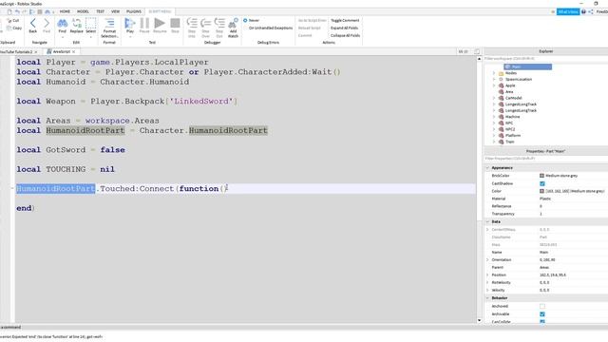This screenshot has height=342, width=608.
Task: Click the Step Over debugger icon
Action: 205,23
